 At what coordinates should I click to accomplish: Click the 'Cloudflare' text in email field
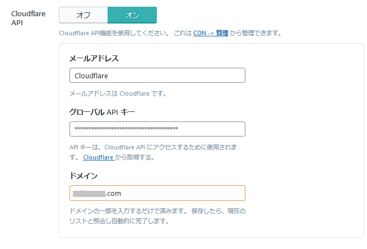pyautogui.click(x=91, y=76)
